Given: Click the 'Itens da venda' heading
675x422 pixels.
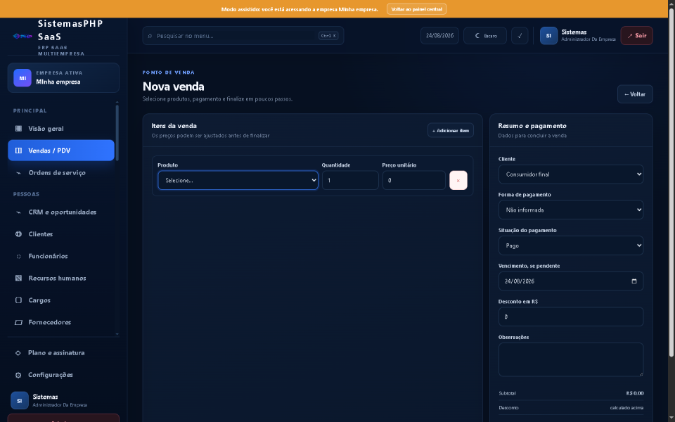Looking at the screenshot, I should 174,126.
